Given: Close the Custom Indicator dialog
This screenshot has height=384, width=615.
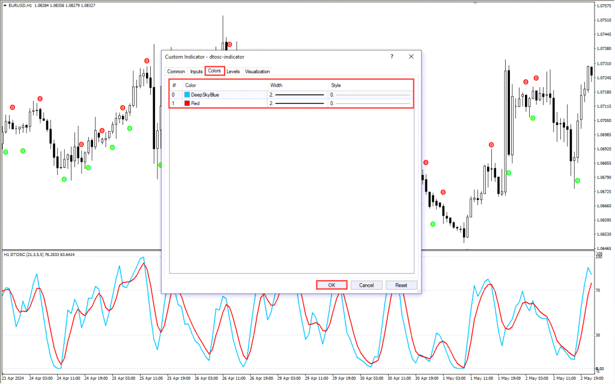Looking at the screenshot, I should (411, 56).
